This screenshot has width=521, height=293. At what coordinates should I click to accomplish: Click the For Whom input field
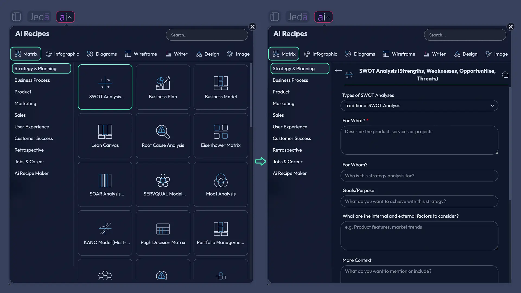point(419,176)
